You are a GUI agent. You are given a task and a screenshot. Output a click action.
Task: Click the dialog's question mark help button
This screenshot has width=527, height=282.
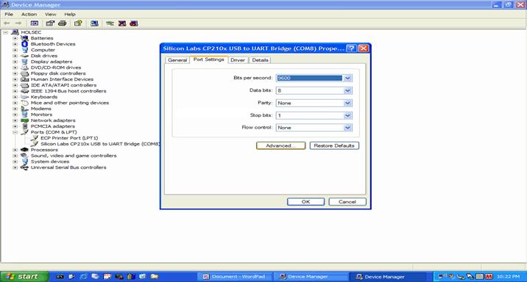coord(352,48)
